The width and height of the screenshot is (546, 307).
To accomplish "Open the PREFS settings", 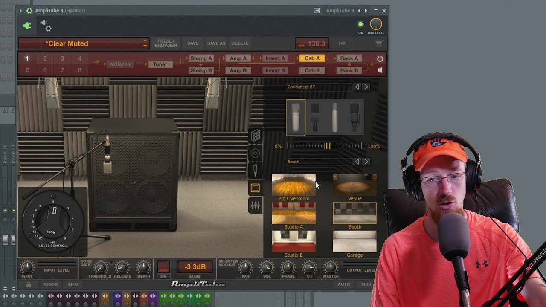I will click(x=50, y=284).
